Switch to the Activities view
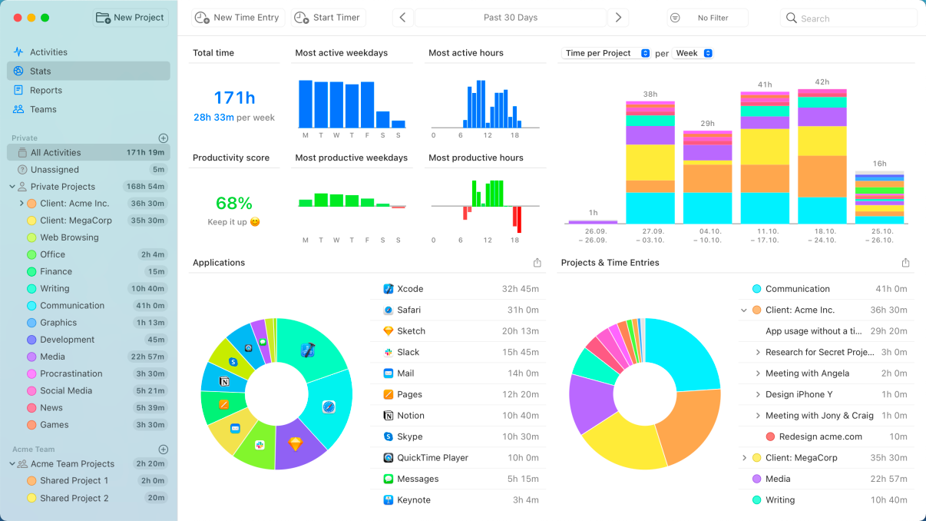Image resolution: width=926 pixels, height=521 pixels. coord(48,52)
